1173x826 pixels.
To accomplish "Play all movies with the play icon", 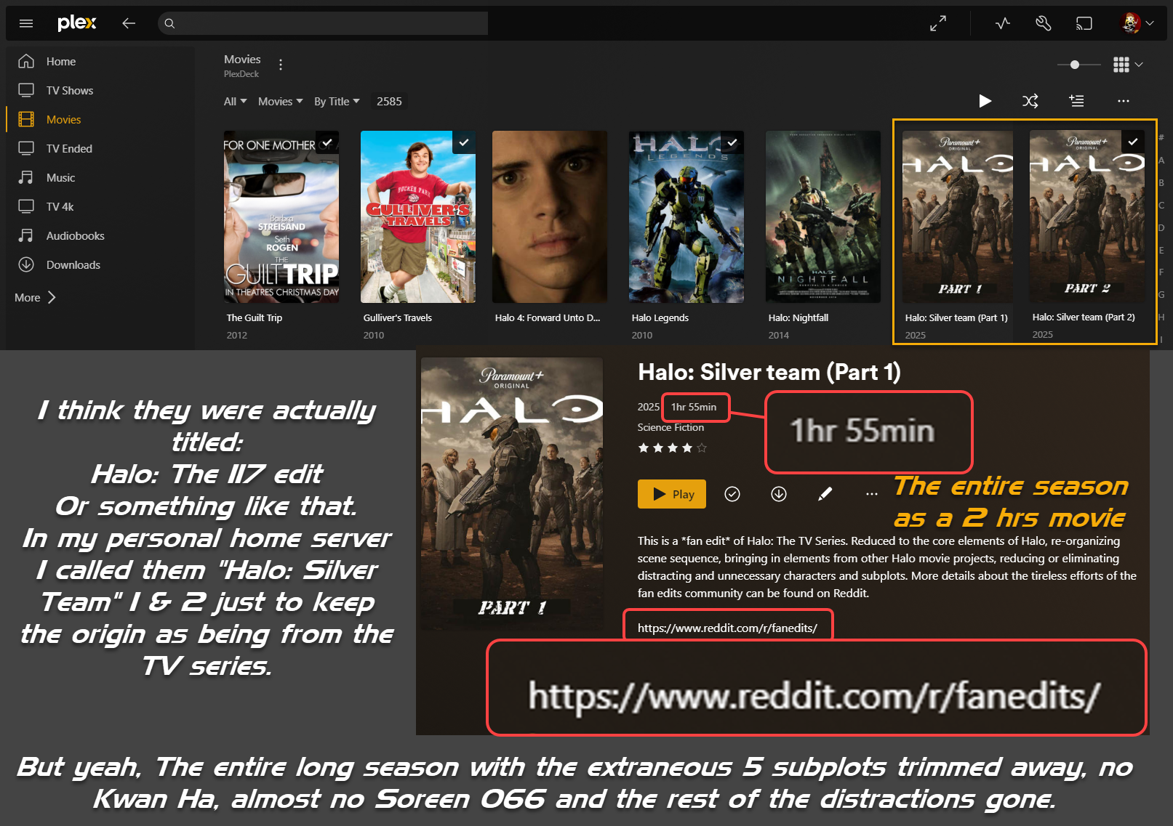I will pyautogui.click(x=985, y=101).
